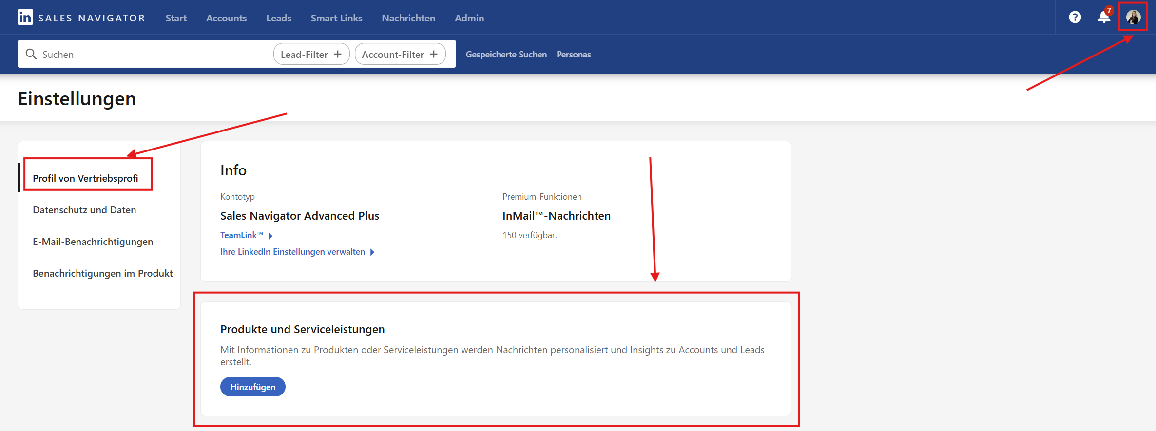The image size is (1156, 431).
Task: Click the Kontotyp label
Action: point(237,197)
